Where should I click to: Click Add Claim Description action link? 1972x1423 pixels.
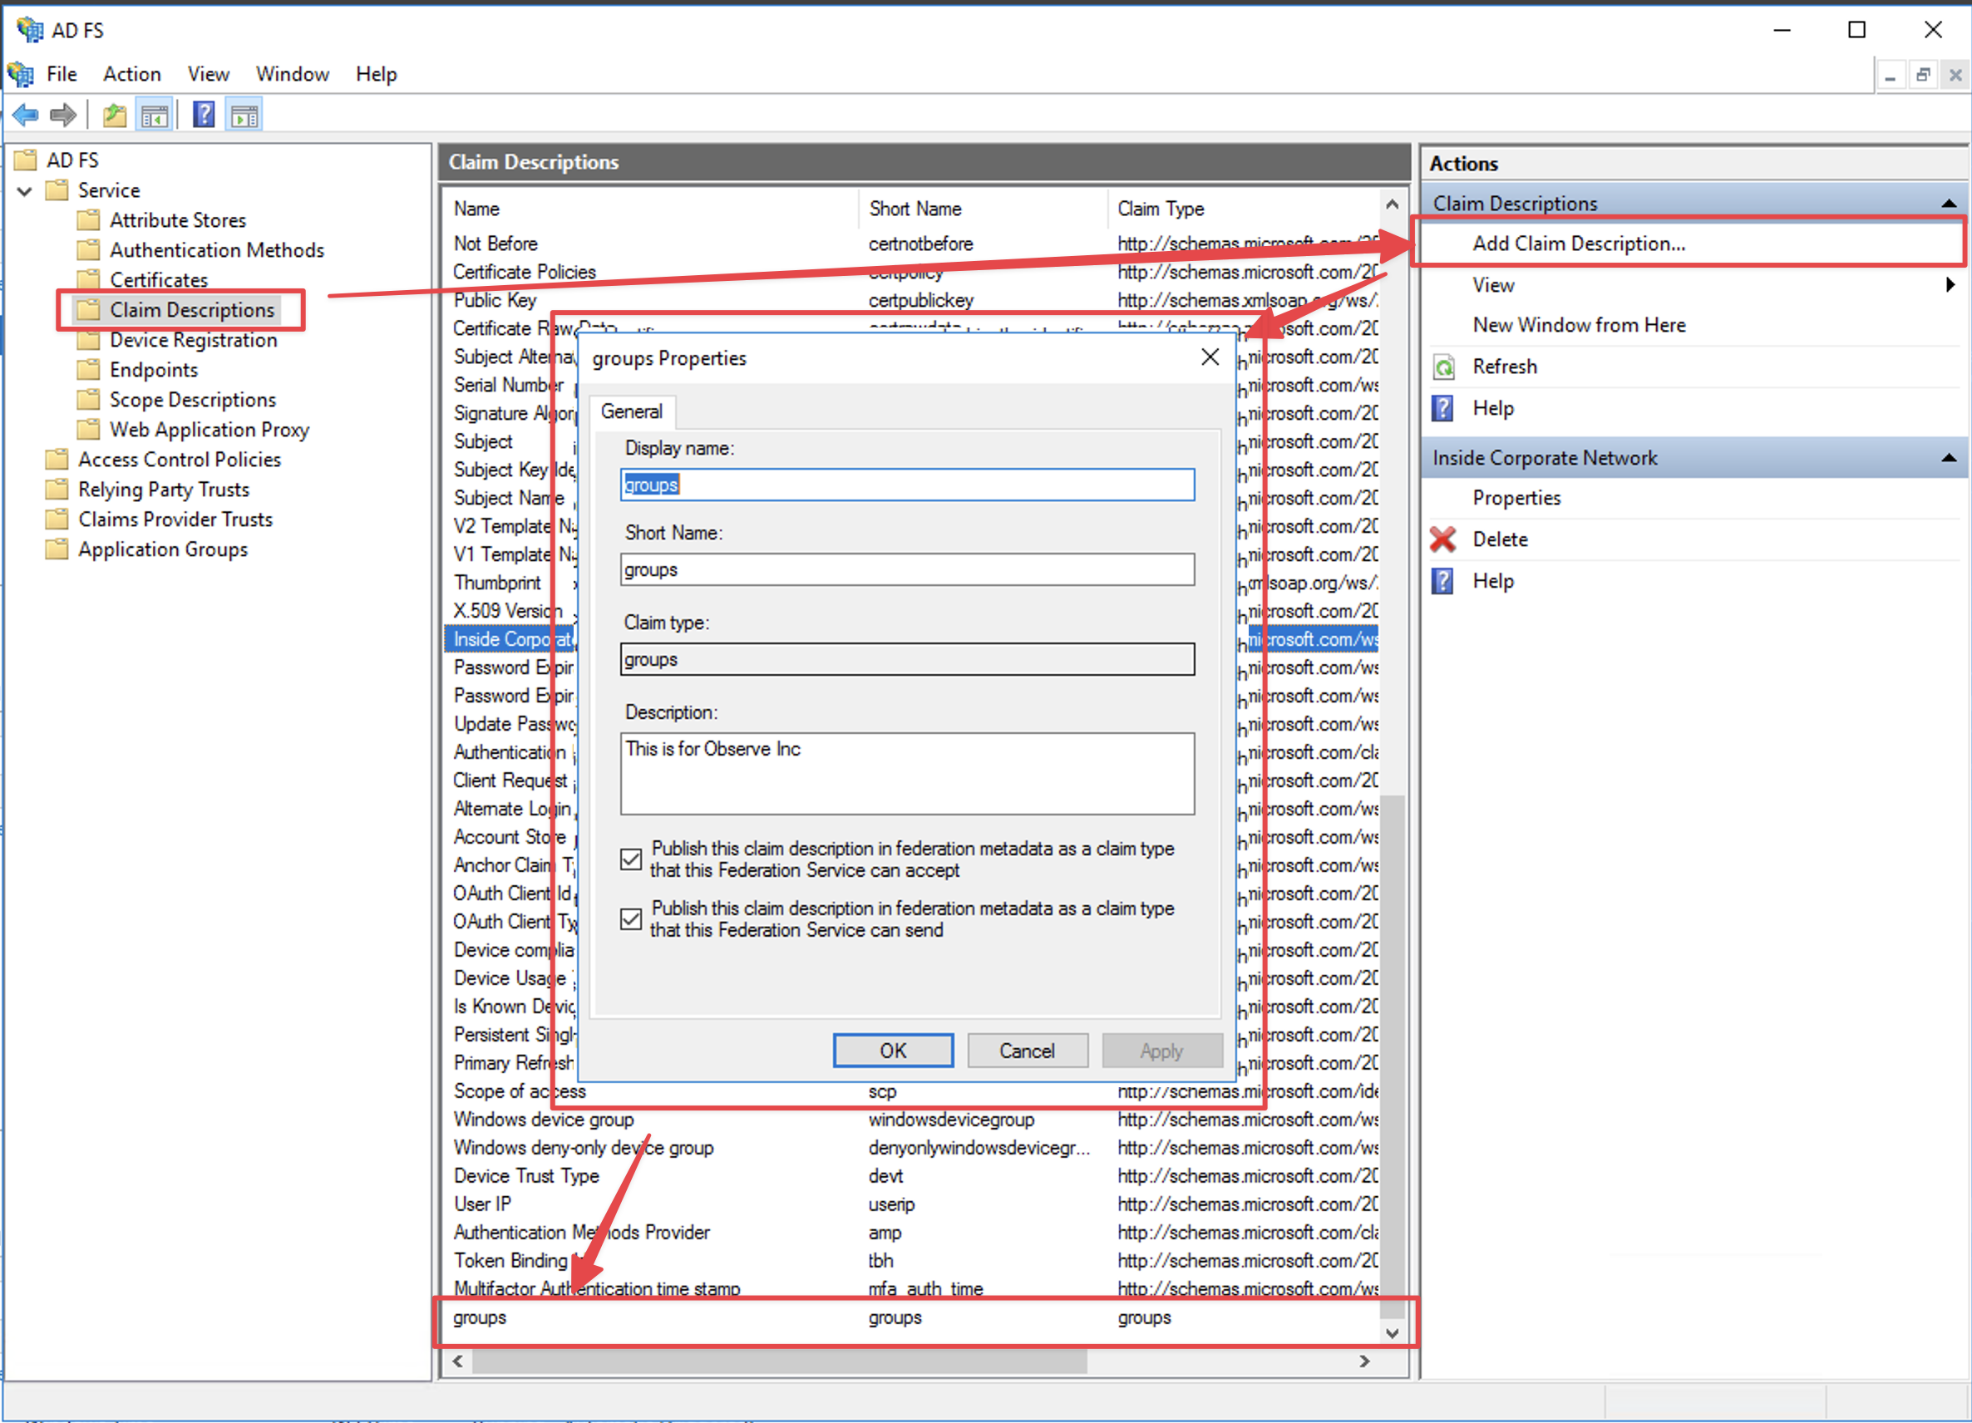point(1578,244)
